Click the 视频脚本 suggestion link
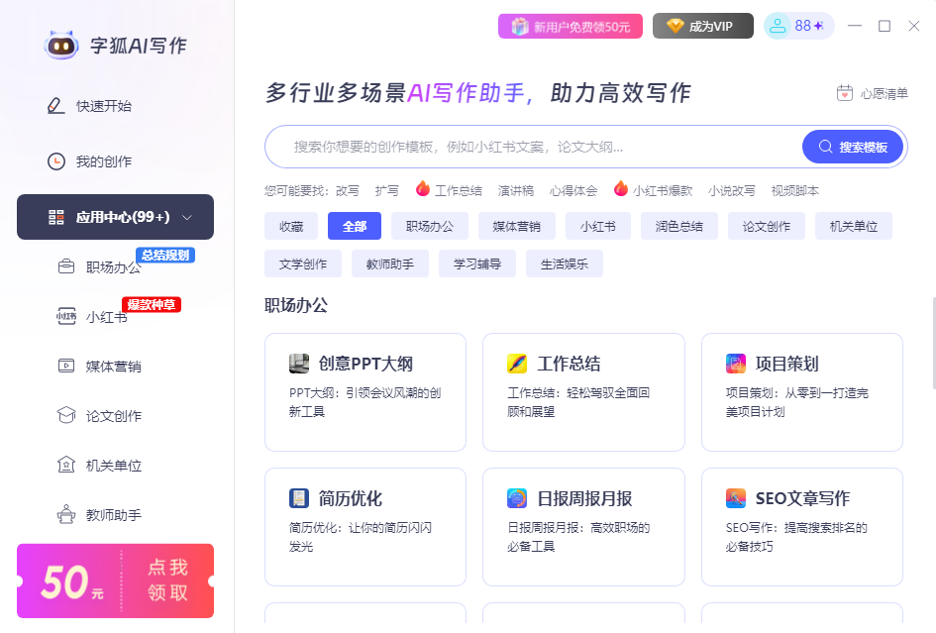The height and width of the screenshot is (633, 936). pyautogui.click(x=795, y=190)
